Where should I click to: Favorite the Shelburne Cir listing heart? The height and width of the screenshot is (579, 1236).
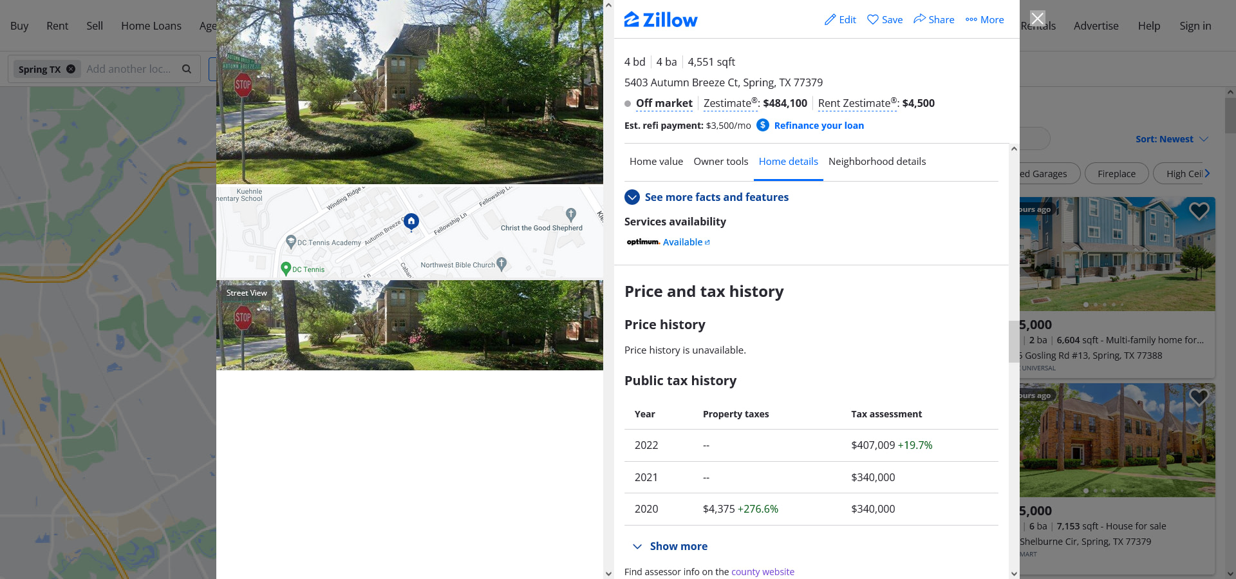(x=1198, y=397)
